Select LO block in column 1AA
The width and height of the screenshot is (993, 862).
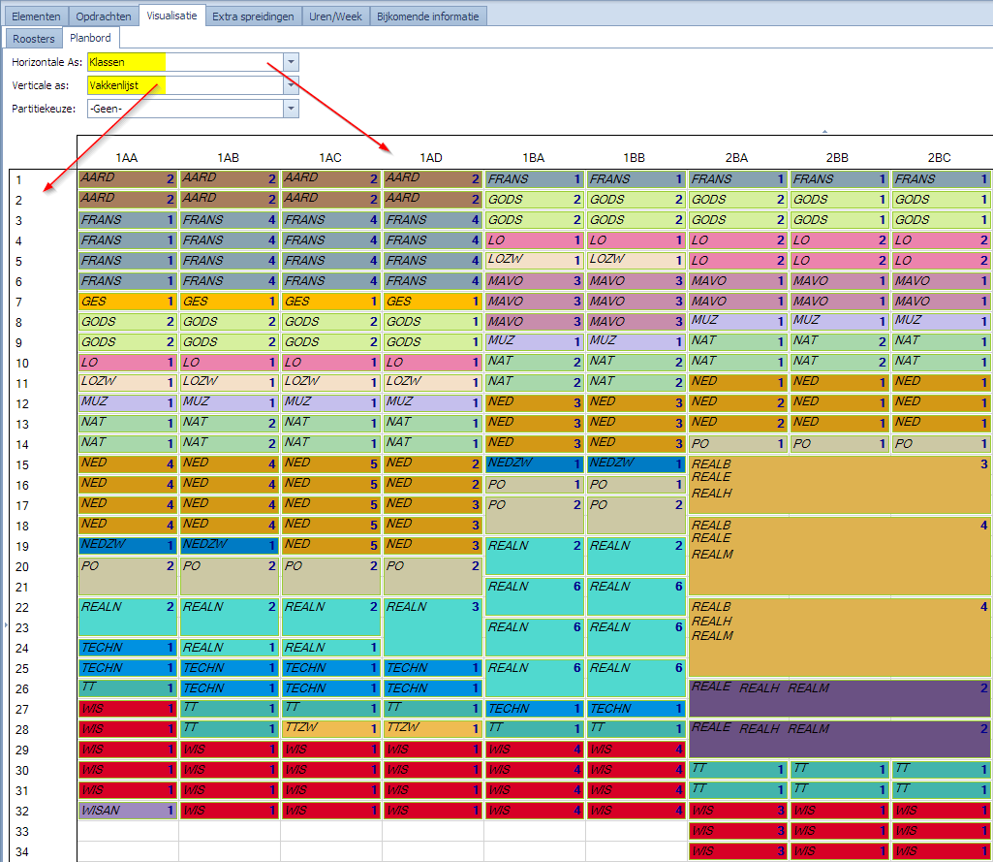(127, 362)
